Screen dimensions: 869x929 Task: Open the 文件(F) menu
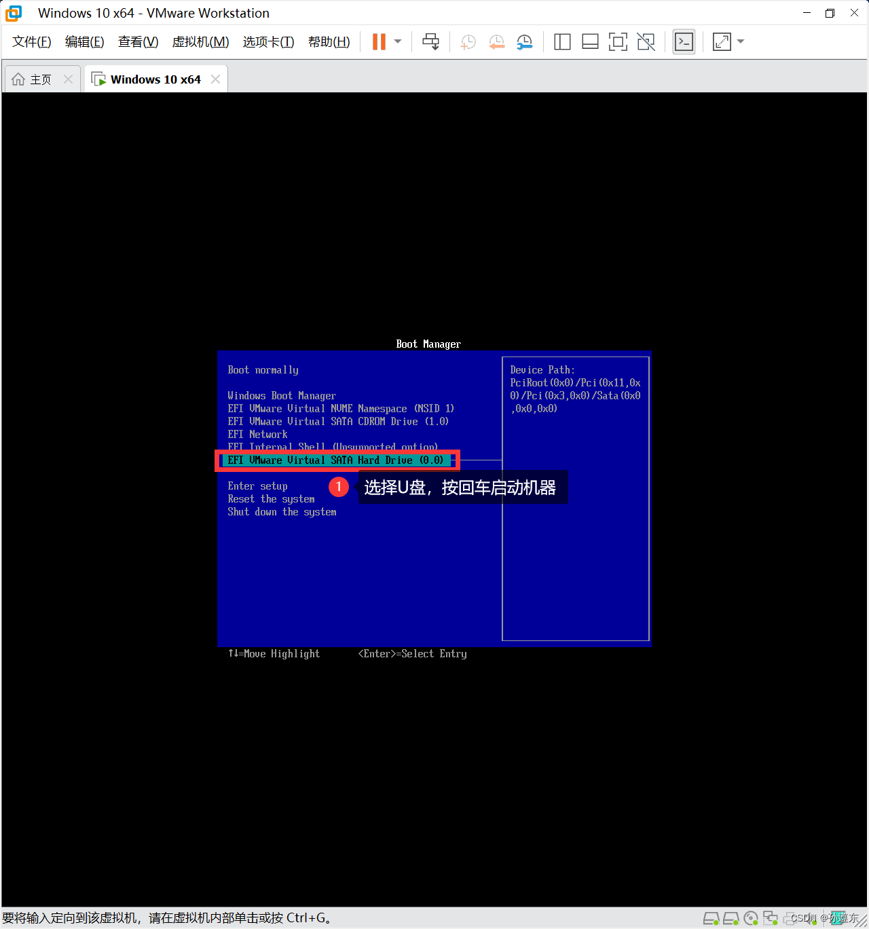point(32,42)
